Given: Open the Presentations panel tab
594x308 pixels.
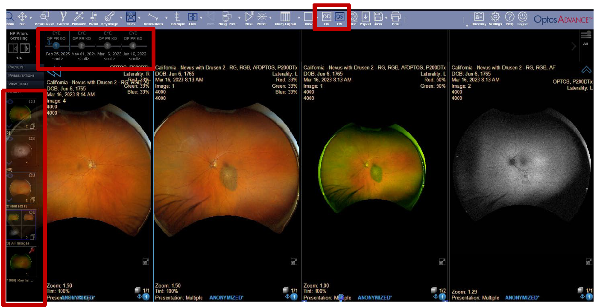Looking at the screenshot, I should 21,75.
